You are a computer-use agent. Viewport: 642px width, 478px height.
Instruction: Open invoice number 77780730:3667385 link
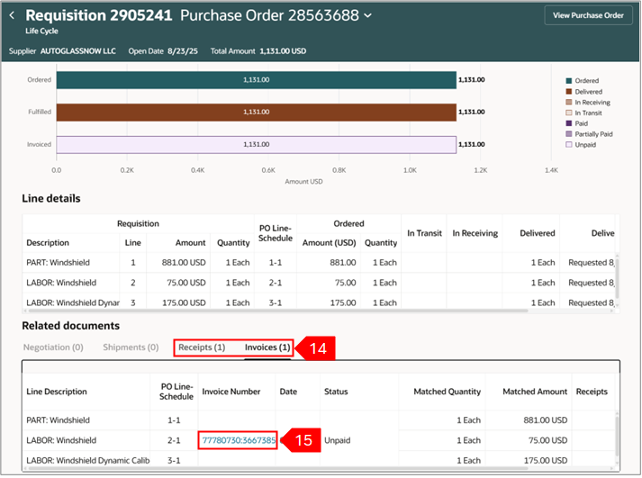coord(239,440)
